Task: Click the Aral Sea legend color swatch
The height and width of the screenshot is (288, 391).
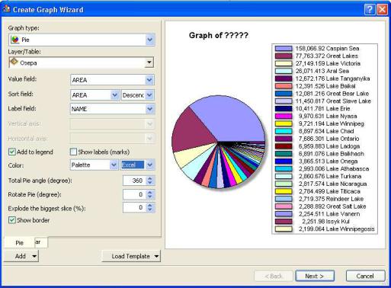Action: pos(284,71)
